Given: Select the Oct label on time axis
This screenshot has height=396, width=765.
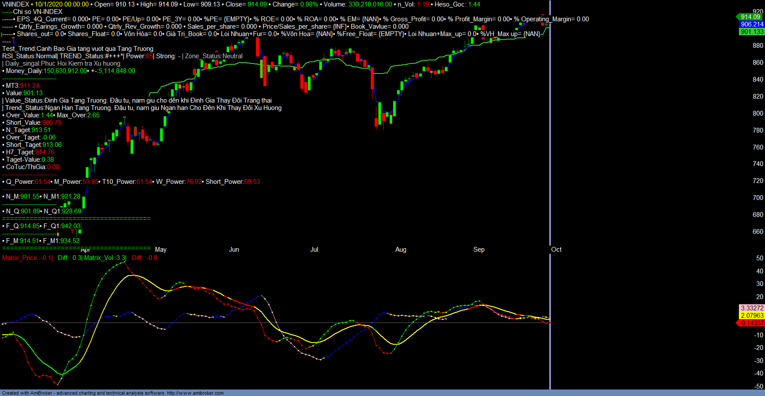Looking at the screenshot, I should (x=556, y=250).
